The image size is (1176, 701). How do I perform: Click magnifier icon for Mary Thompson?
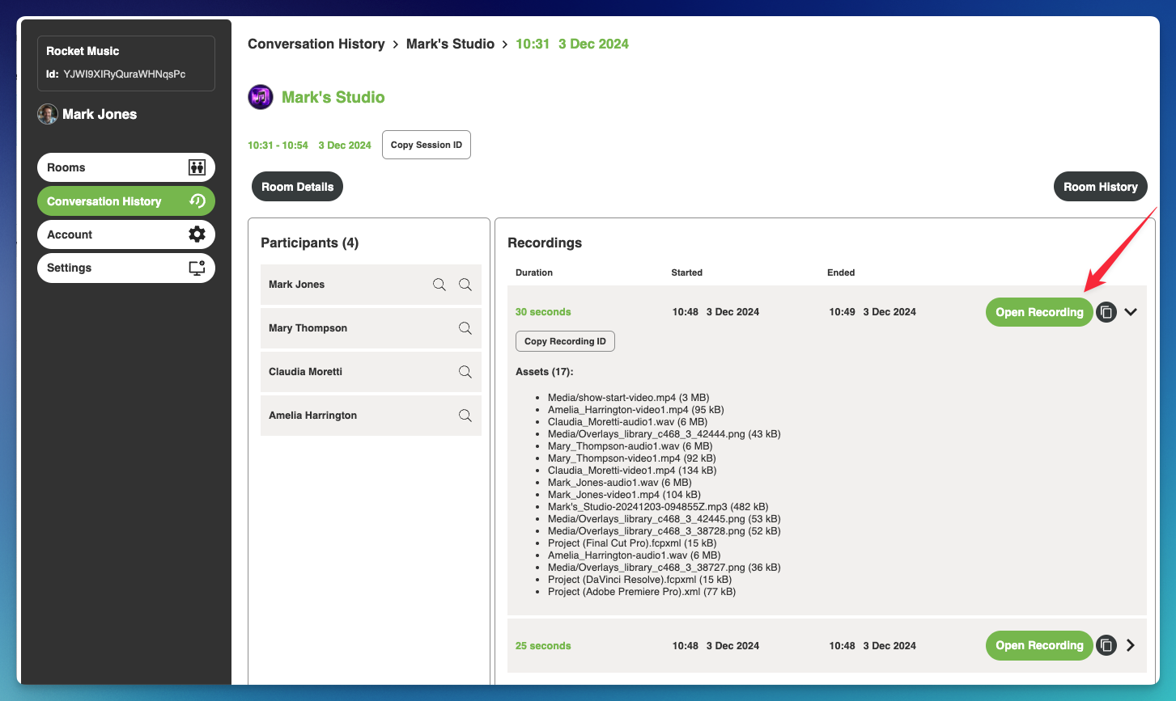coord(465,328)
